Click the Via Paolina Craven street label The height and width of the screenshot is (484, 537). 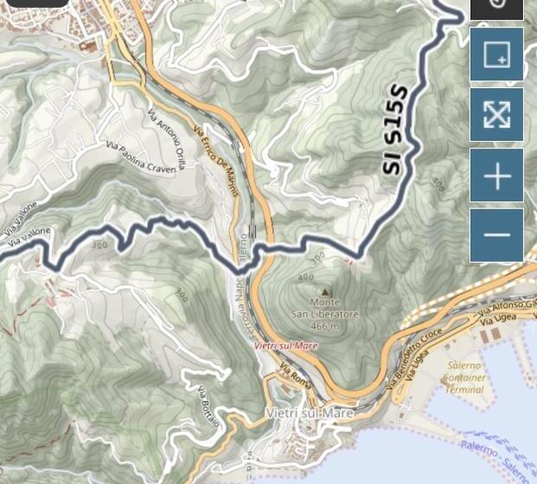click(141, 156)
